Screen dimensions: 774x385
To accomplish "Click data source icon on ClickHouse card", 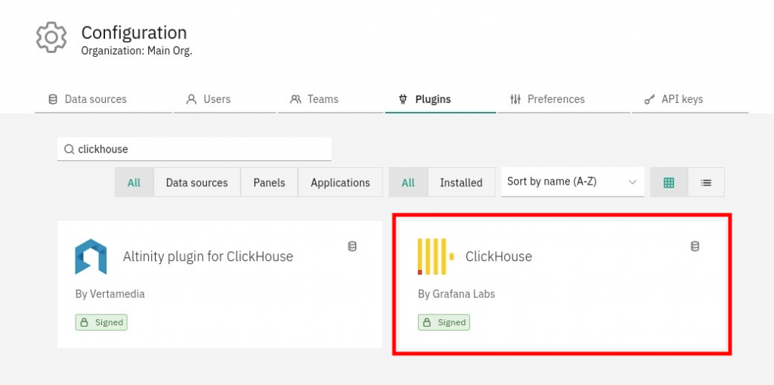I will point(695,246).
